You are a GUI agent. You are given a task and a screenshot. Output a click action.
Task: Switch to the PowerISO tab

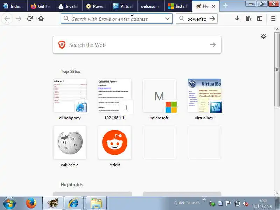point(96,6)
